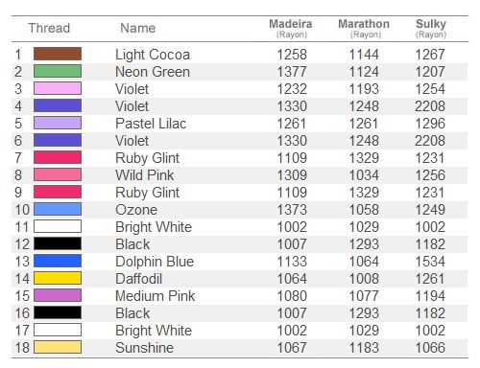Screen dimensions: 480x368
Task: Click the Sulky Rayon column header
Action: coord(431,28)
